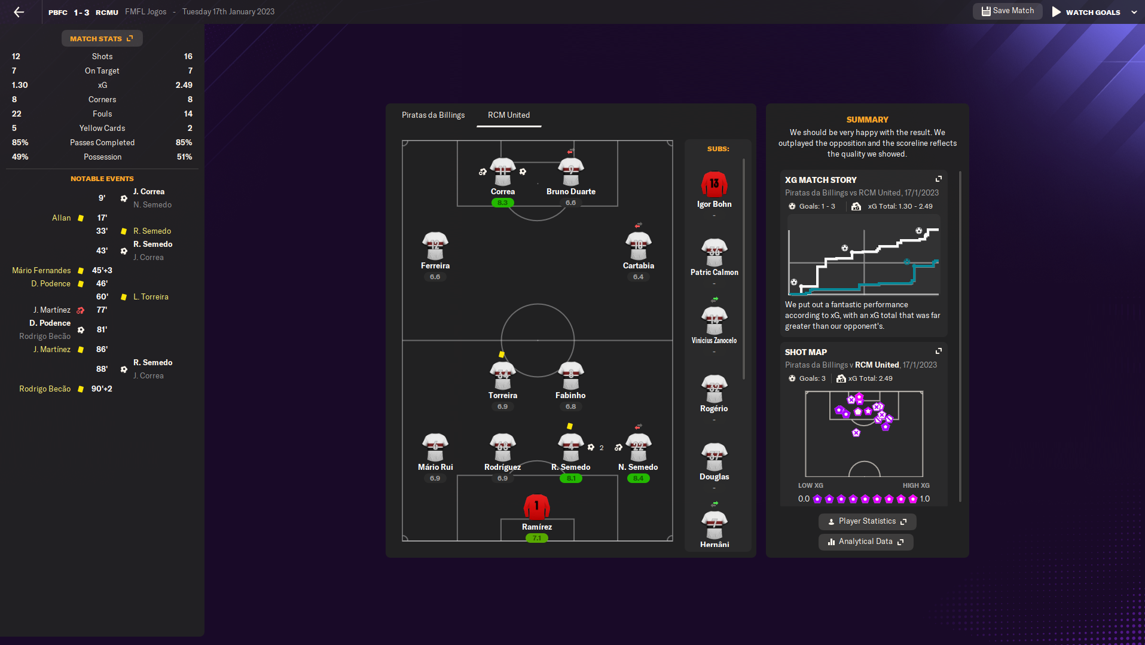Play the match goals via Watch Goals
This screenshot has height=645, width=1145.
[1086, 12]
